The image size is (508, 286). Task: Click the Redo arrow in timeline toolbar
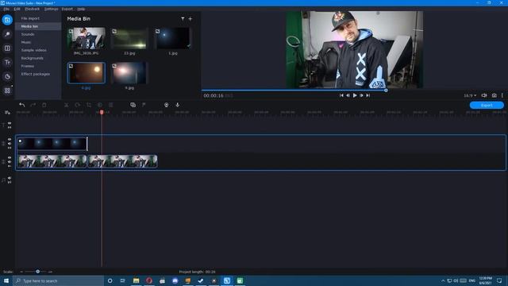pos(33,105)
